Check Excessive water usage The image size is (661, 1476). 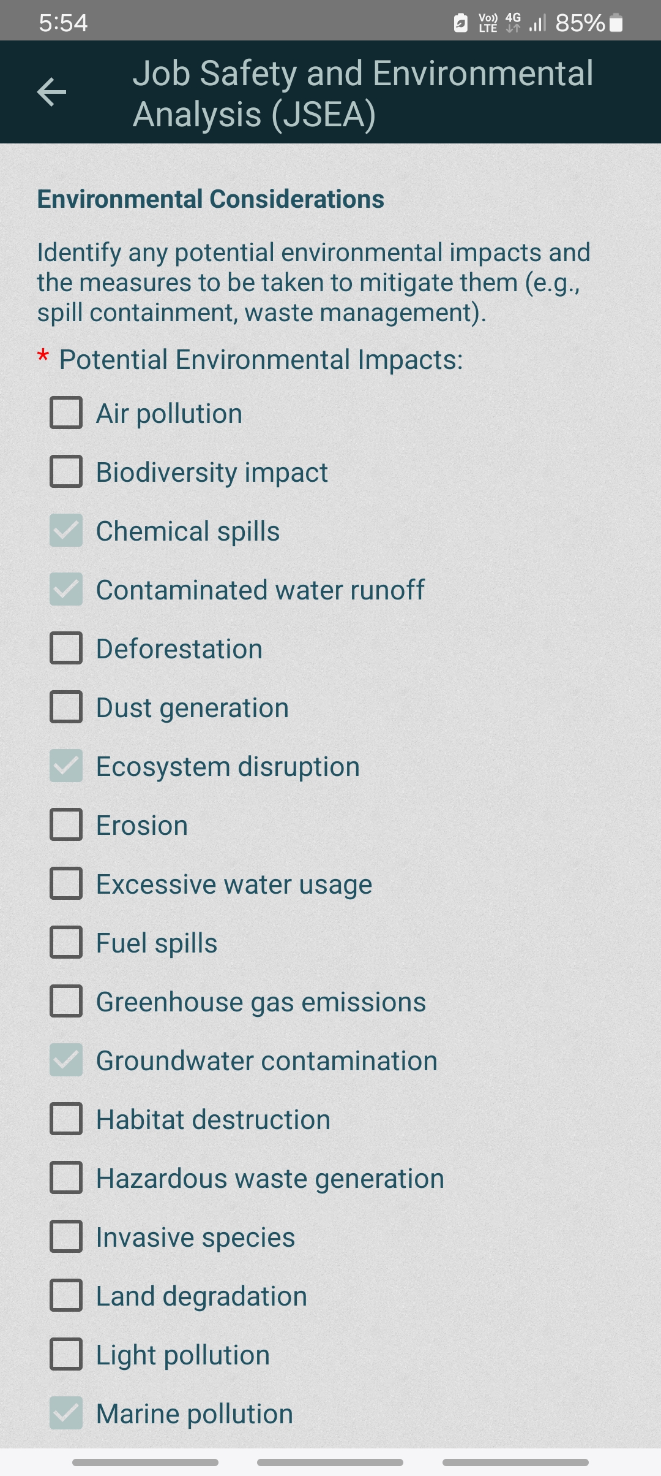(66, 883)
